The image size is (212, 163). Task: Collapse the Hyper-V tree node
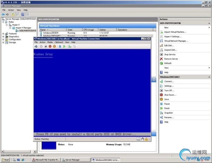[7, 25]
